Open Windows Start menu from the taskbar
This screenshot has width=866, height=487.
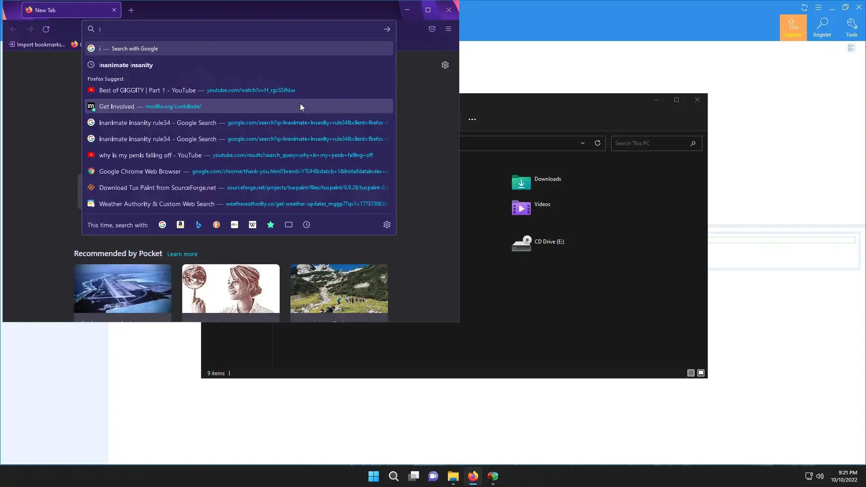pyautogui.click(x=373, y=476)
